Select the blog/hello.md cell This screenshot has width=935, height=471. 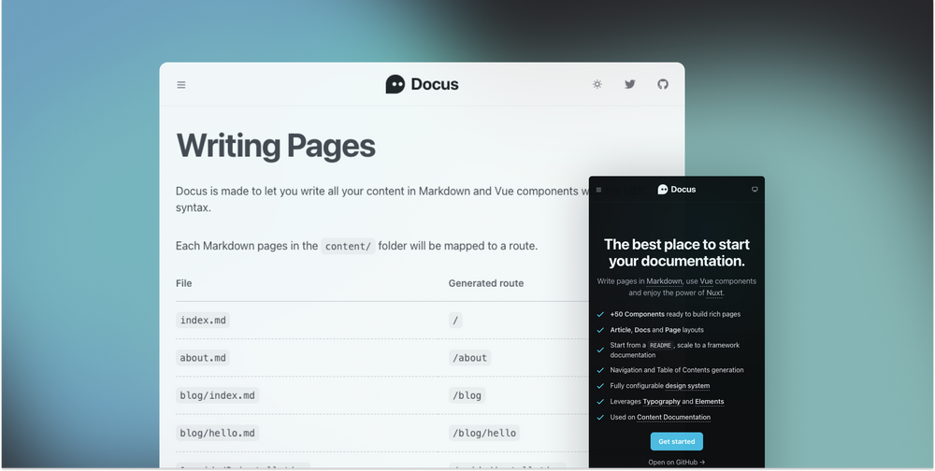[x=217, y=433]
